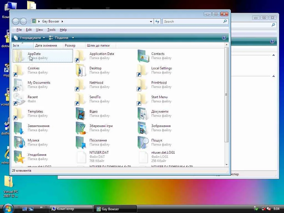Open the Уподобання favorites folder icon
The width and height of the screenshot is (284, 213).
pos(19,157)
